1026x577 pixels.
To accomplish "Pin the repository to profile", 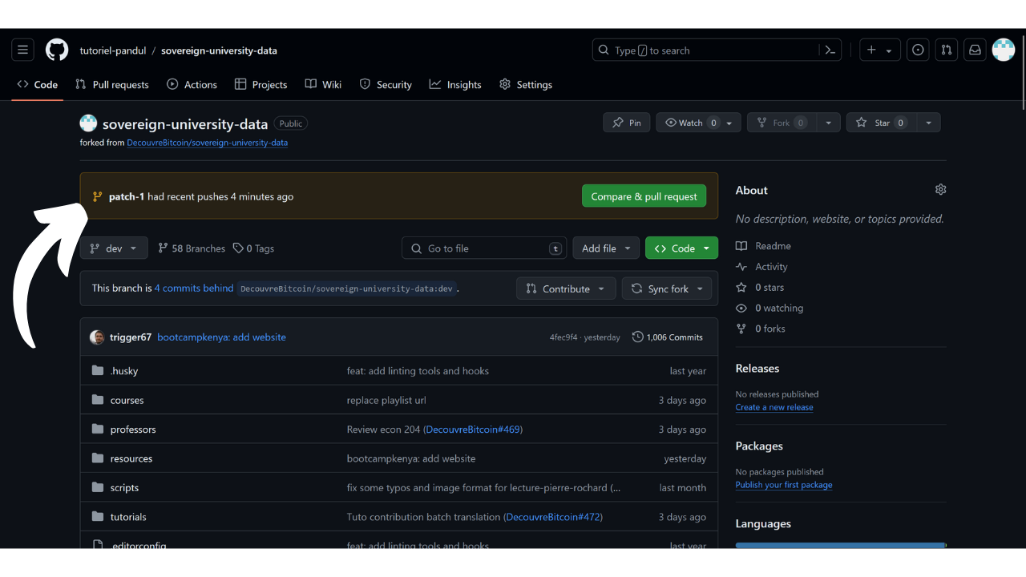I will 627,123.
